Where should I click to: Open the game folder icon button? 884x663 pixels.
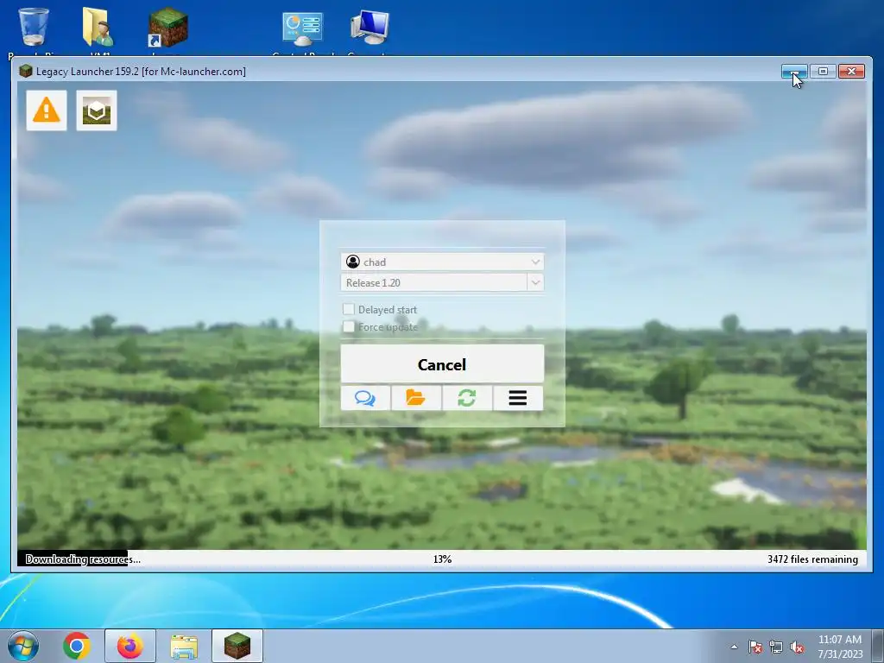click(x=416, y=398)
